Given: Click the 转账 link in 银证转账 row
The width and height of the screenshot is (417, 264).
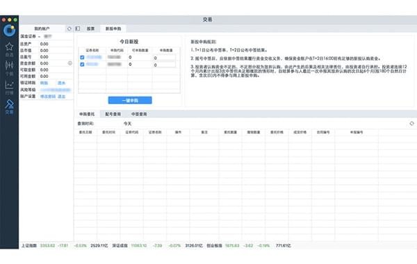Looking at the screenshot, I should click(x=44, y=83).
